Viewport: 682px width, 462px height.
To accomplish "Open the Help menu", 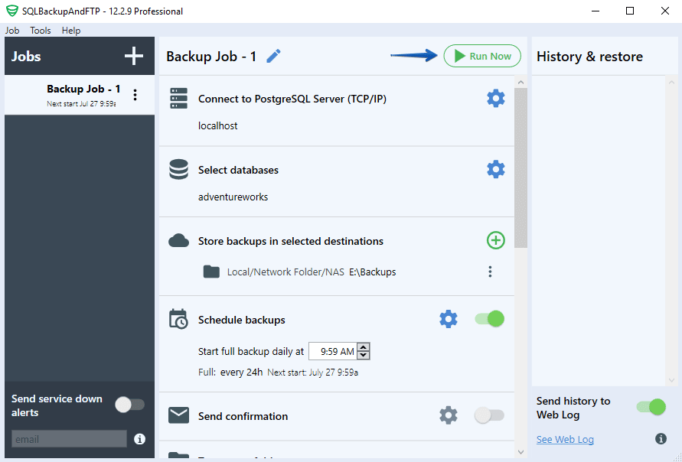I will 71,31.
